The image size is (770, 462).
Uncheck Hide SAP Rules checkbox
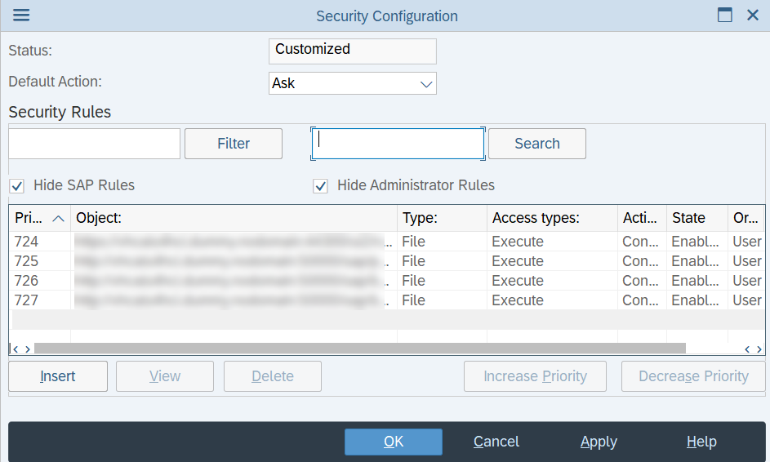coord(16,186)
